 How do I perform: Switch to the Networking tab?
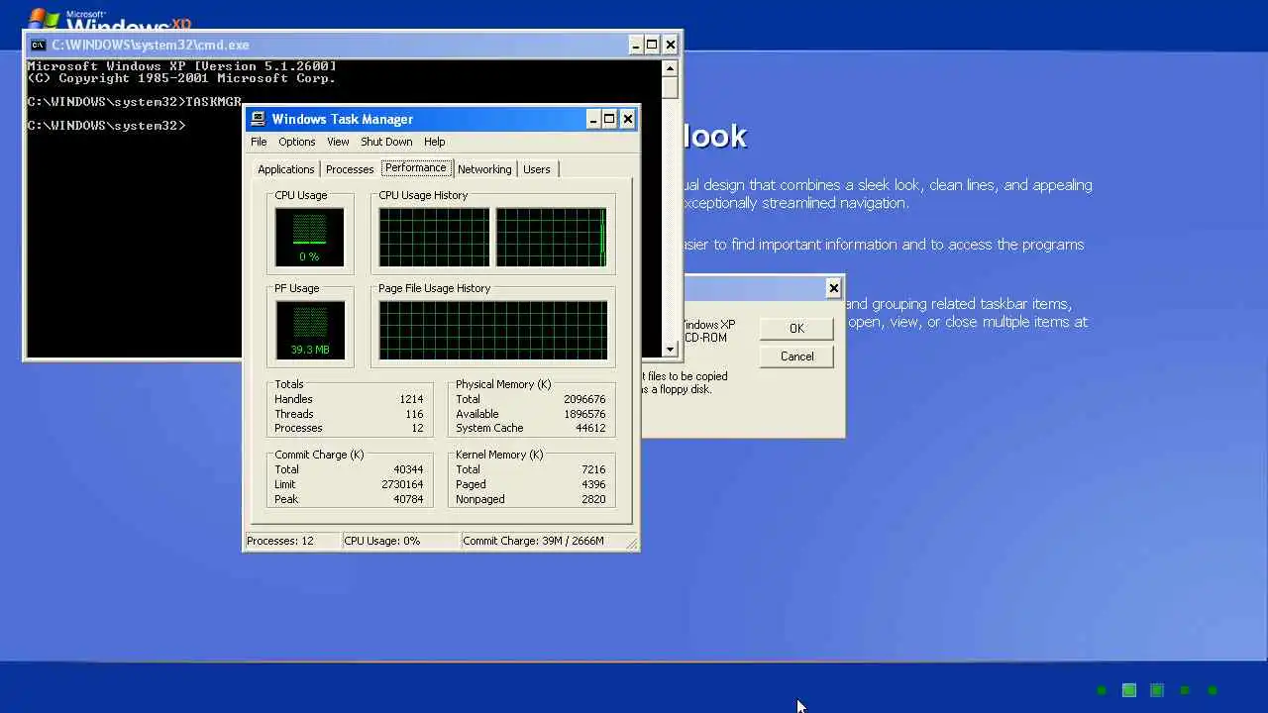click(484, 169)
